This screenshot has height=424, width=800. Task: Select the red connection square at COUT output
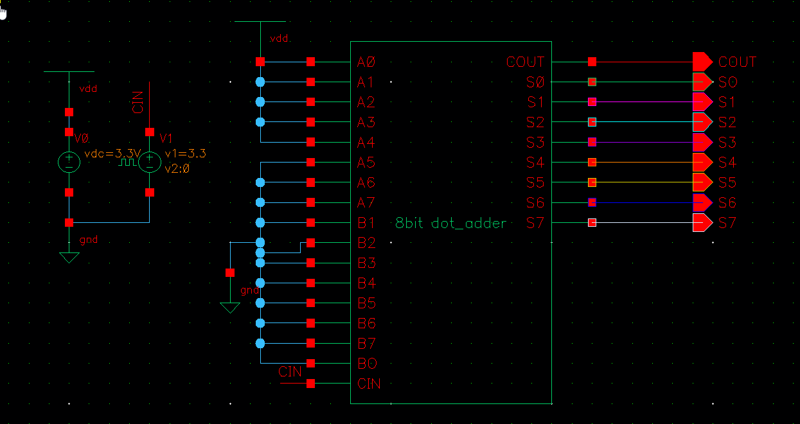tap(592, 62)
